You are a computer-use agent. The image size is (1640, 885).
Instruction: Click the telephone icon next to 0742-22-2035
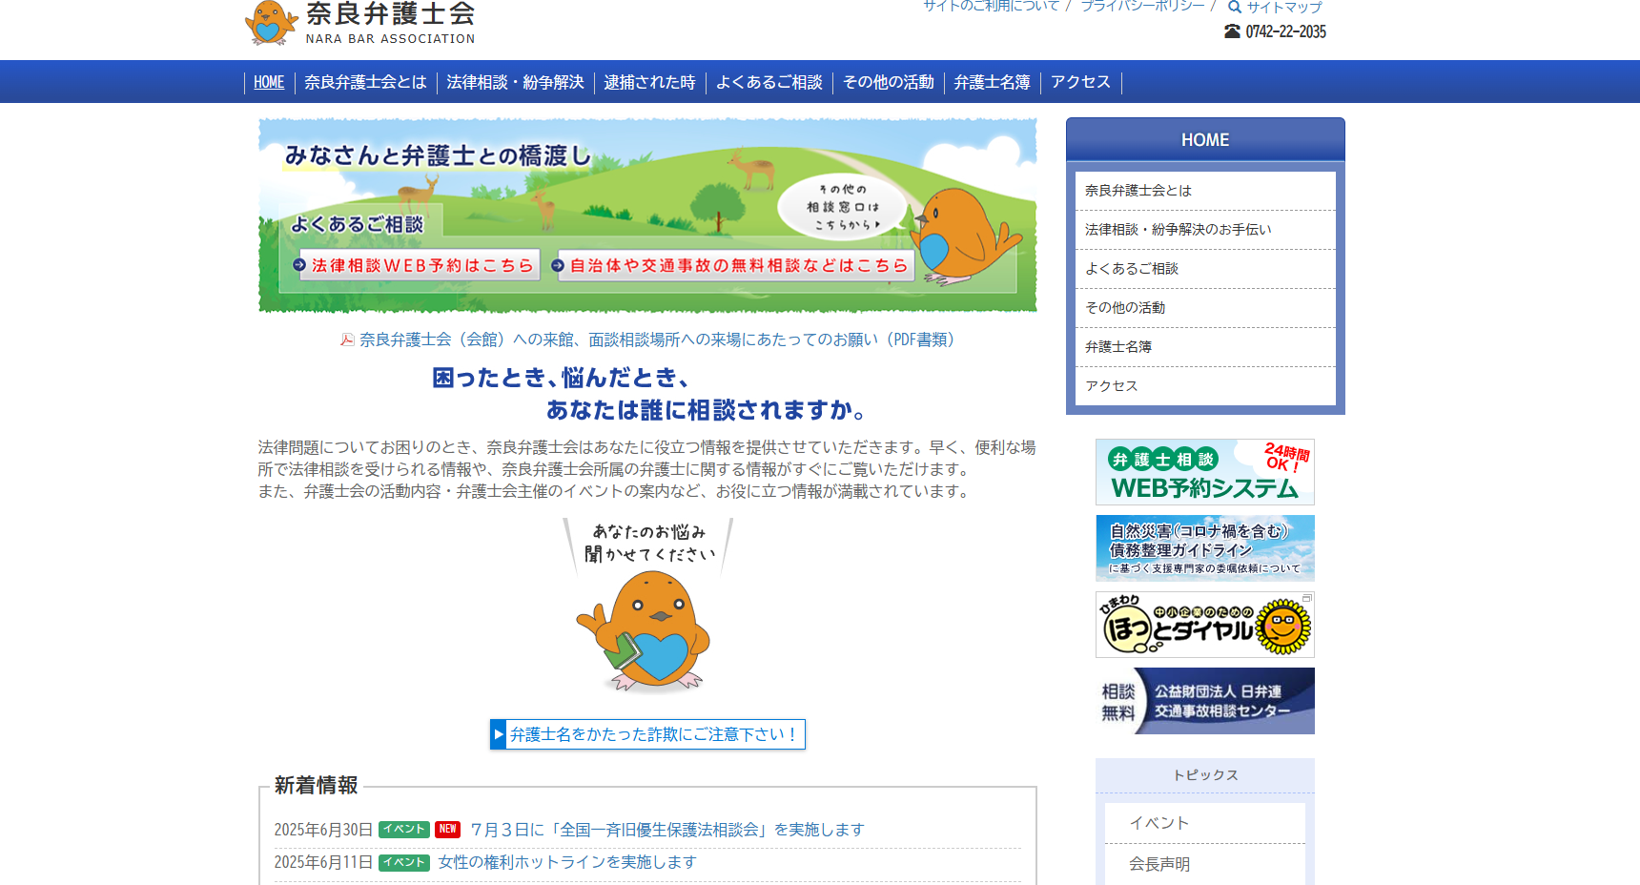click(x=1233, y=31)
